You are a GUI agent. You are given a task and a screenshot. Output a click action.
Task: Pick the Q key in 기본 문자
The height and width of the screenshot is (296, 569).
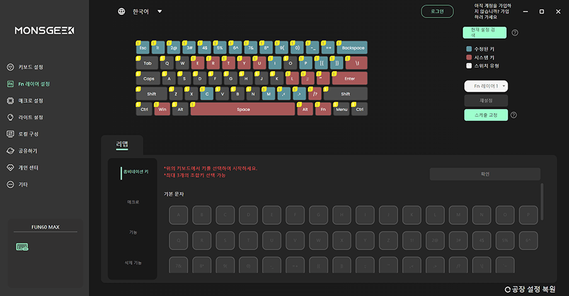(x=178, y=240)
